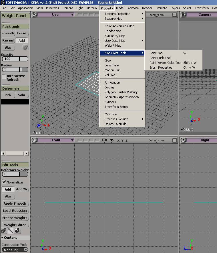The width and height of the screenshot is (217, 253).
Task: Toggle Add paint mode button
Action: coord(21,41)
